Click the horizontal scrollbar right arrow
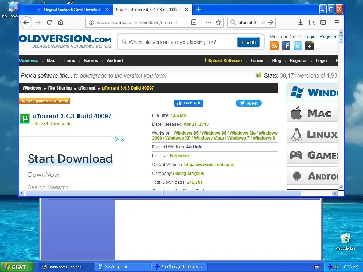This screenshot has height=272, width=363. point(335,193)
